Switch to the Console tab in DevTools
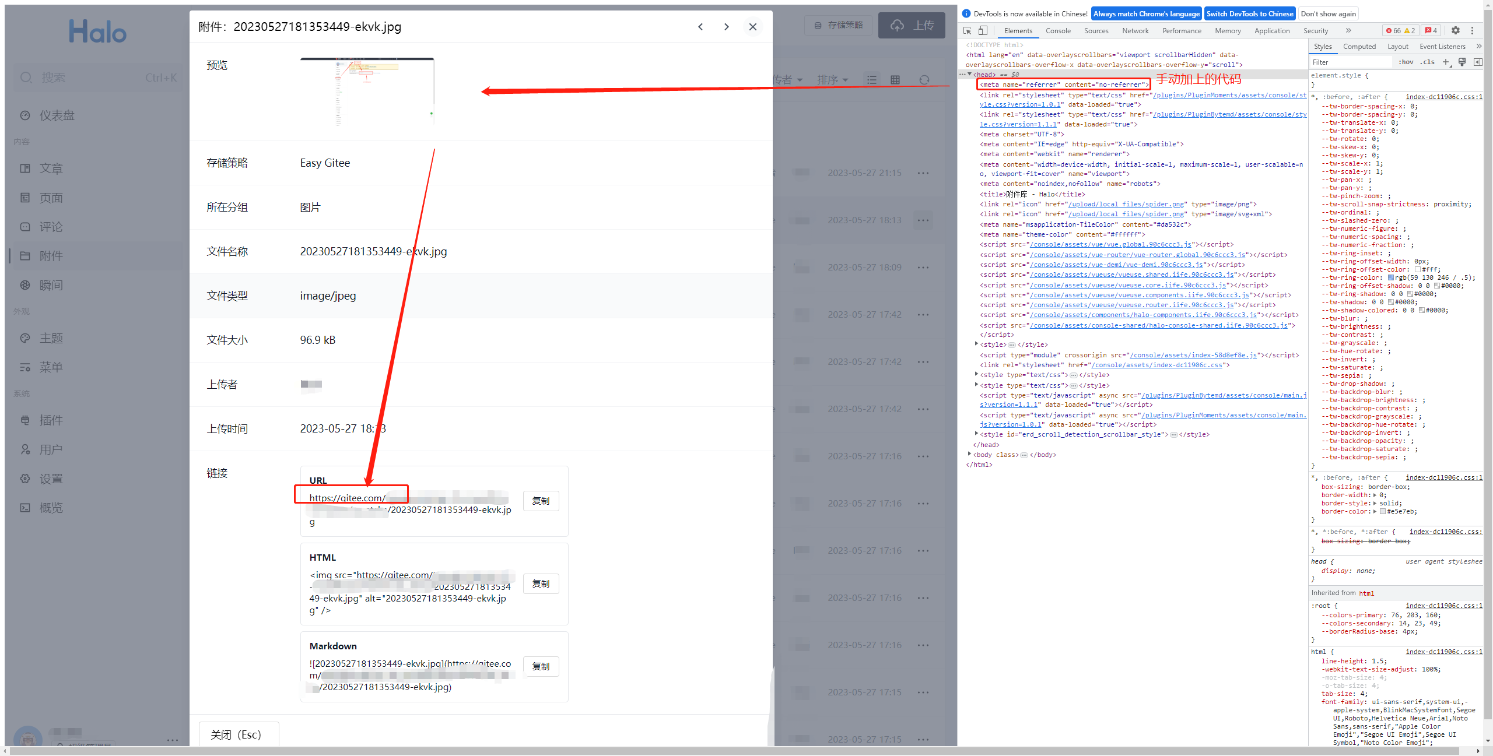Screen dimensions: 1493x756 click(1058, 30)
